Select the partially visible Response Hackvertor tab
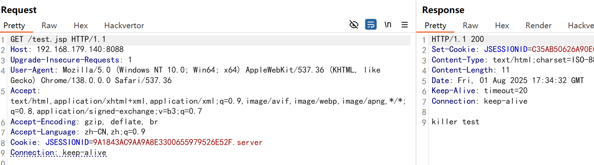594x165 pixels. click(581, 26)
